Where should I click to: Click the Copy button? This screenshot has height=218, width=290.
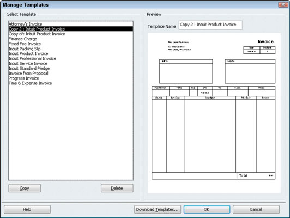(25, 188)
